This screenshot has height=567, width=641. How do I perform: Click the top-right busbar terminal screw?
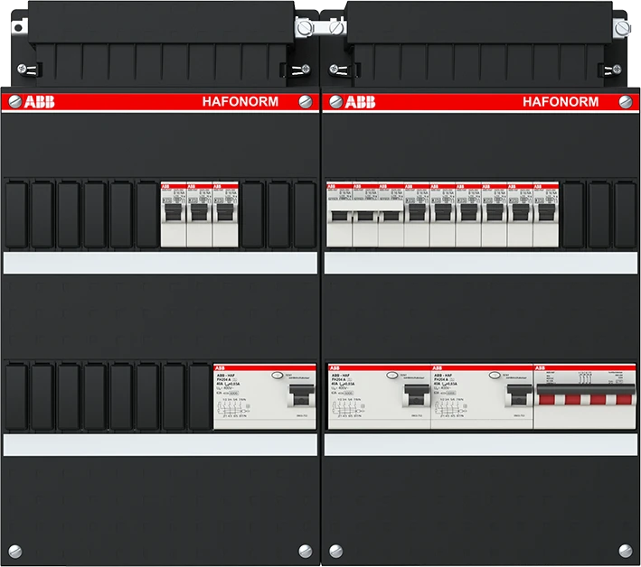620,29
